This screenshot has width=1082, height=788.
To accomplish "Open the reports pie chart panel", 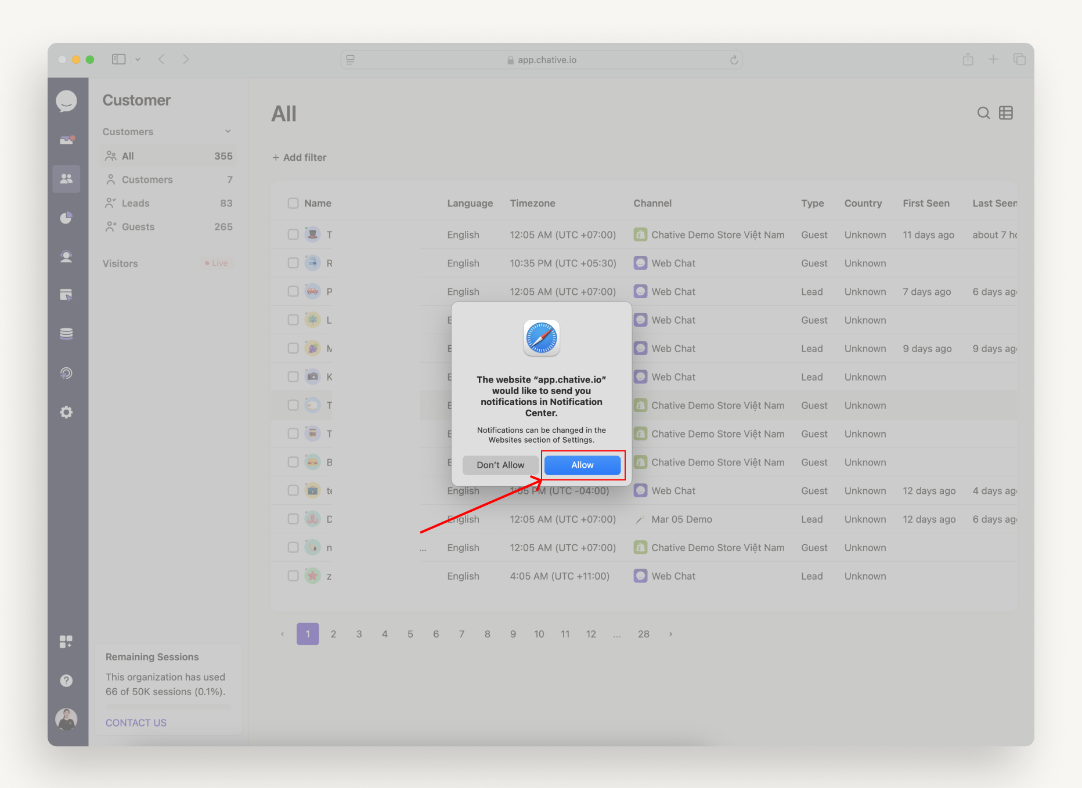I will [66, 218].
